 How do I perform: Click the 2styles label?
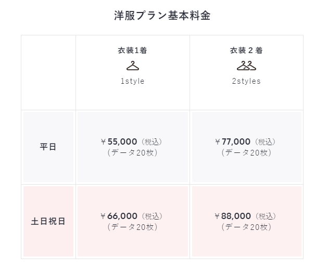coord(246,81)
